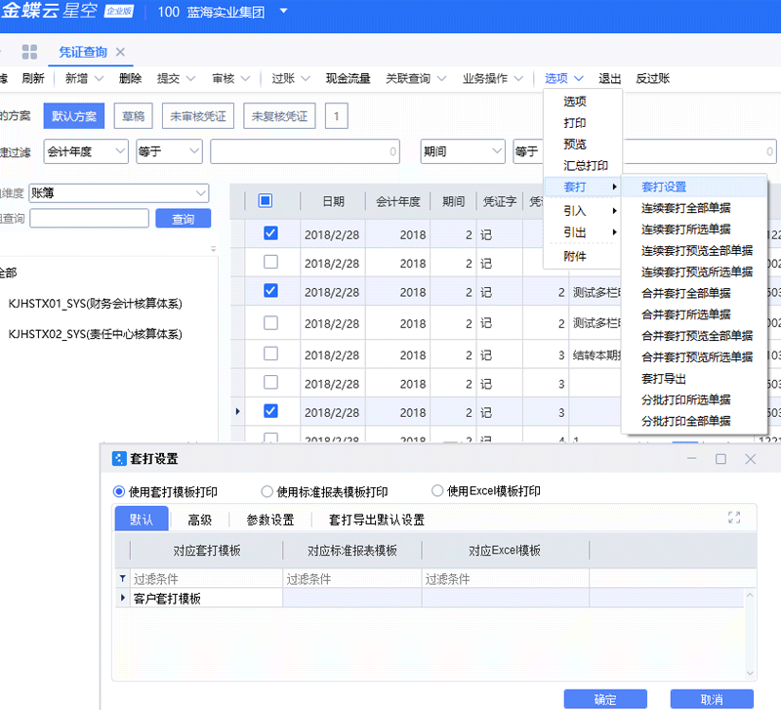Switch to the 高级 tab

click(x=199, y=520)
